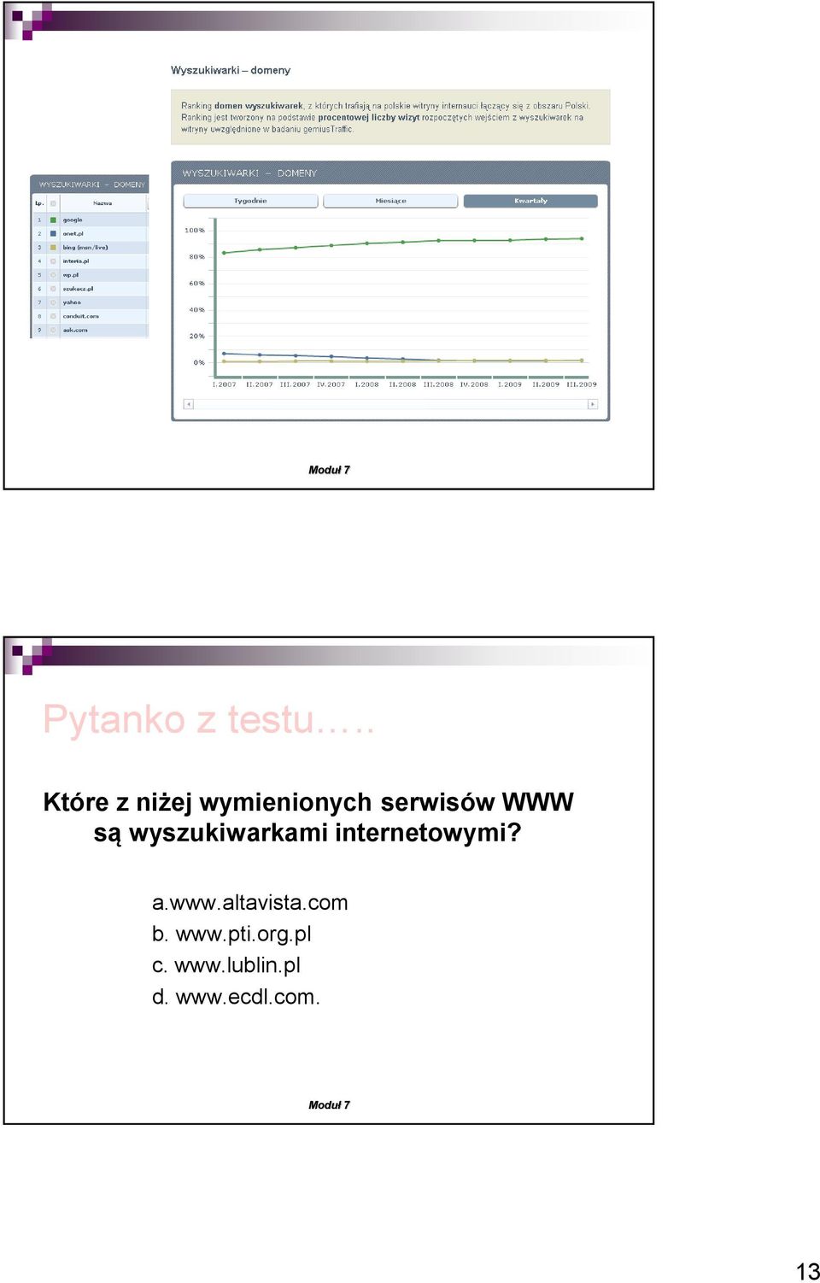820x1283 pixels.
Task: Select the interia.pl row name
Action: (x=76, y=261)
